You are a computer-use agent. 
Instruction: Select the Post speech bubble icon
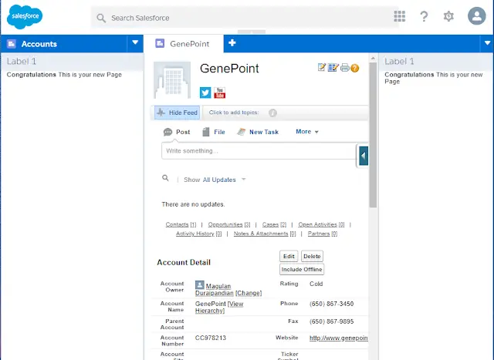[167, 132]
